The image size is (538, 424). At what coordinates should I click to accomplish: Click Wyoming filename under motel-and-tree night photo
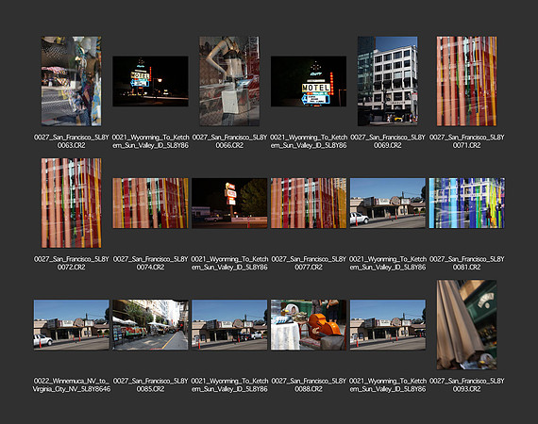point(229,263)
